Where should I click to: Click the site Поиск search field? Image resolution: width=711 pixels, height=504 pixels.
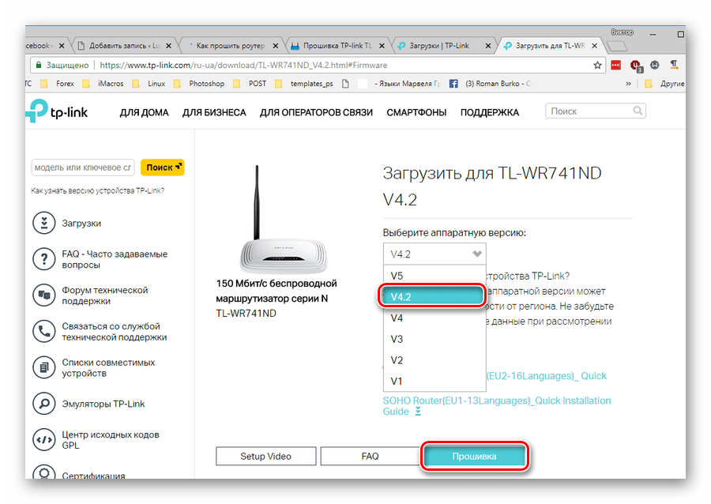coord(596,111)
